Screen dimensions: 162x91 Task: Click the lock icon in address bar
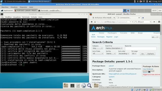click(x=95, y=22)
